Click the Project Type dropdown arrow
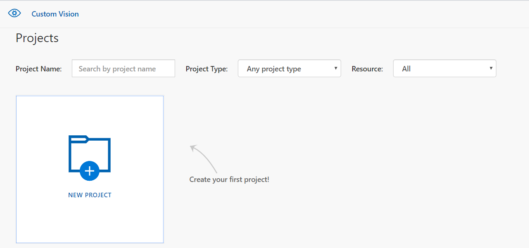Image resolution: width=529 pixels, height=248 pixels. 336,68
